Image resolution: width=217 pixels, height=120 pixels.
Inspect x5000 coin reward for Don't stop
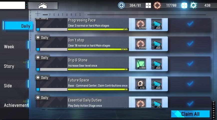(x=140, y=44)
